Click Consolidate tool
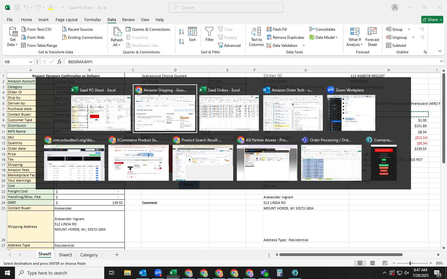 click(x=322, y=29)
